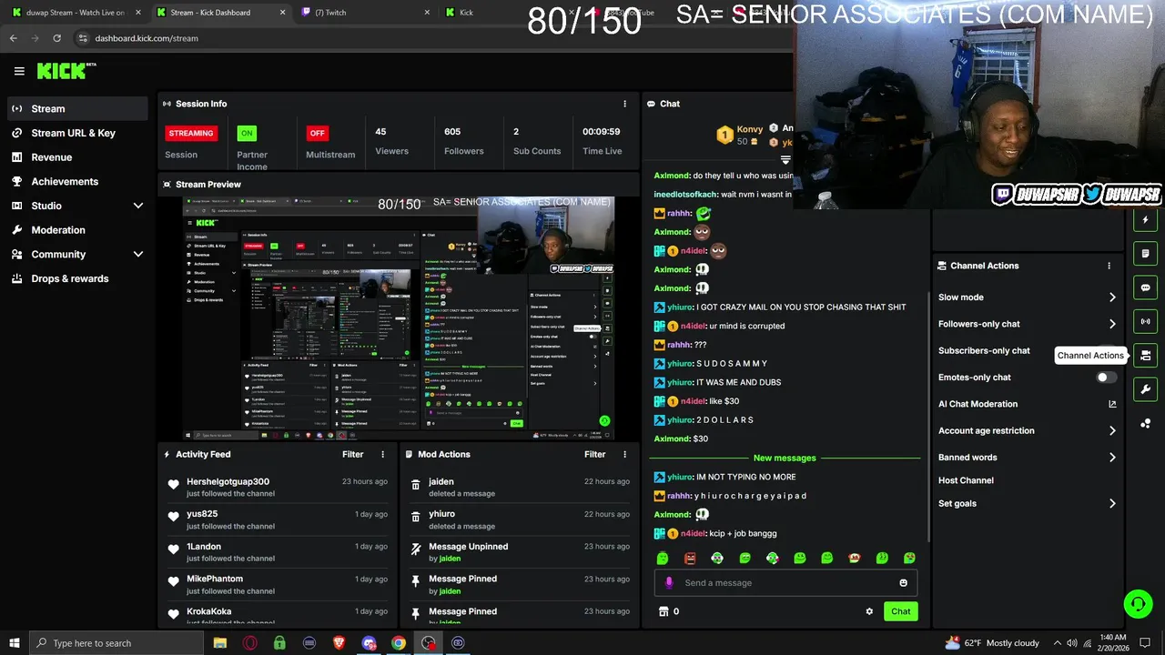Open the hamburger navigation menu
The height and width of the screenshot is (655, 1165).
point(19,71)
